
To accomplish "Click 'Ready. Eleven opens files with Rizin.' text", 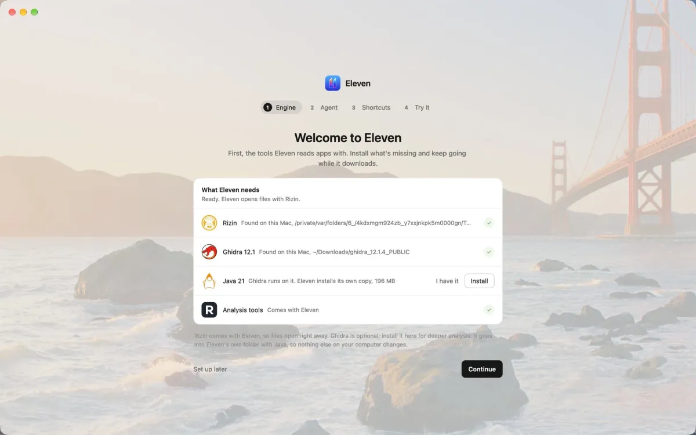I will 251,199.
